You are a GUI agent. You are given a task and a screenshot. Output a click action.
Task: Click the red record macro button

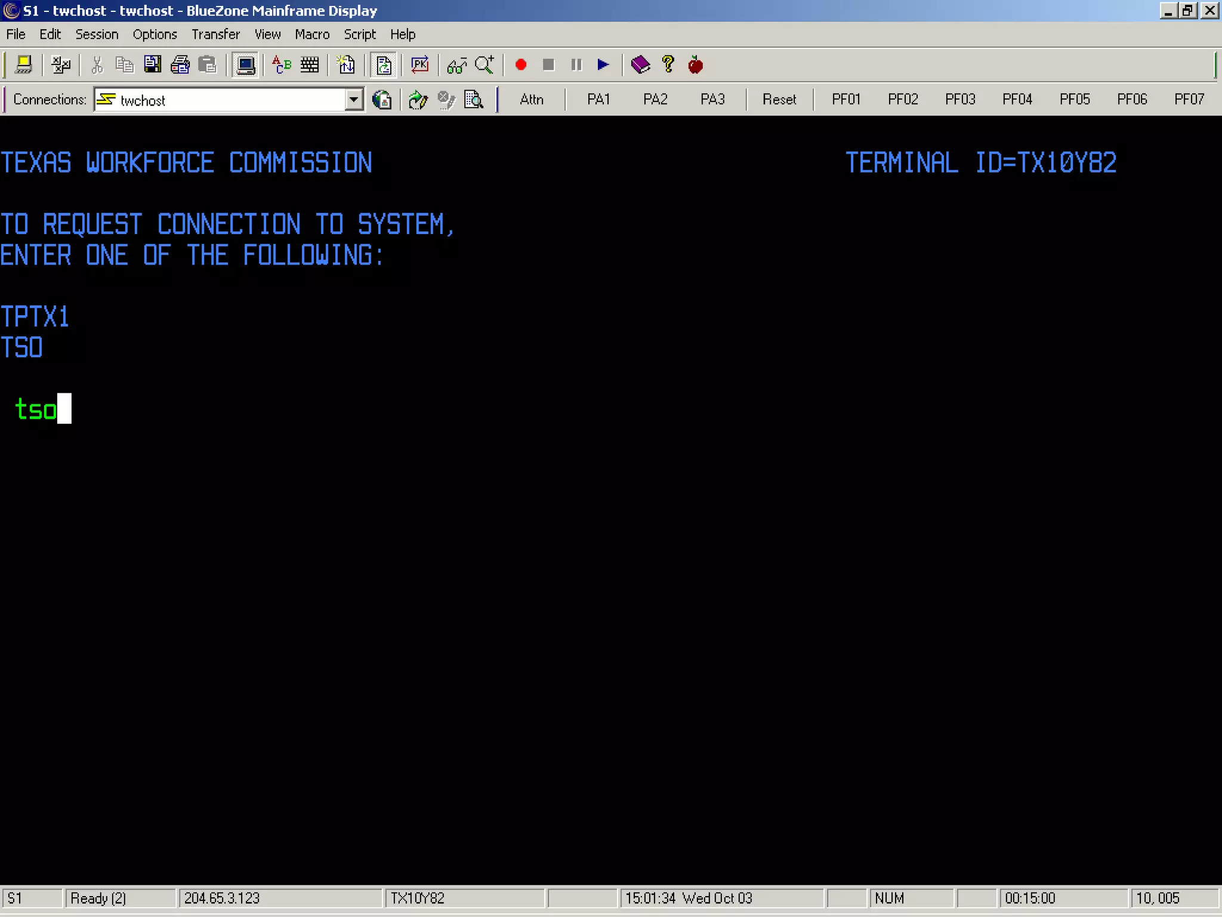[x=520, y=64]
